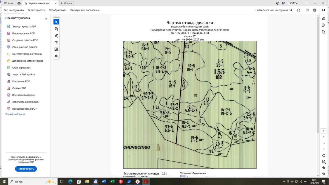Click the Войти sign-in button
329x185 pixels.
(293, 3)
